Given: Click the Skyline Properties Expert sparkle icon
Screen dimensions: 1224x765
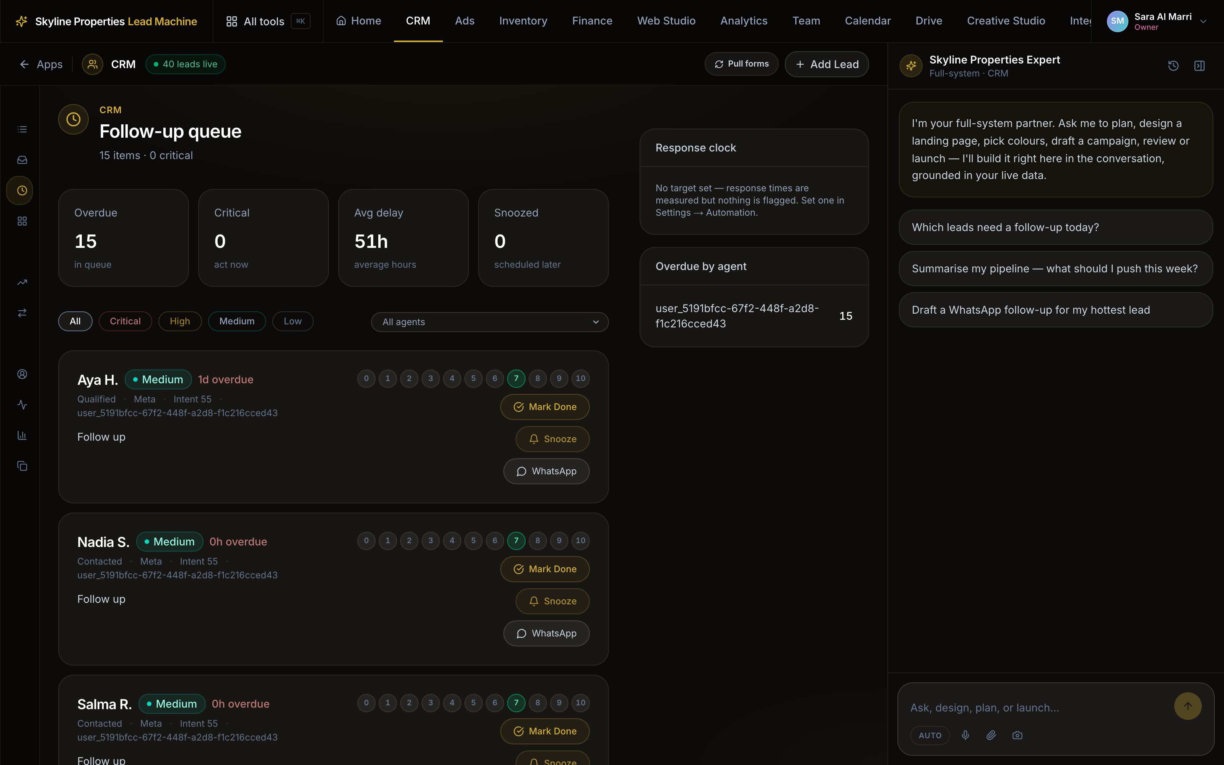Looking at the screenshot, I should (x=911, y=66).
